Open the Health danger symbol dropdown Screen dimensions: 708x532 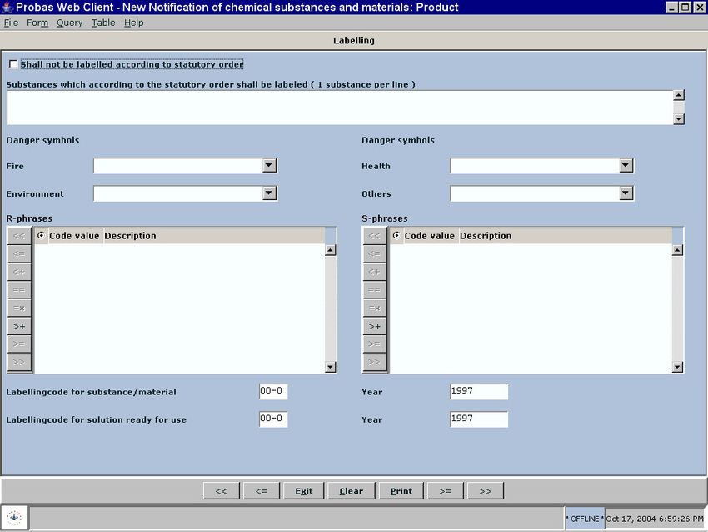[626, 166]
